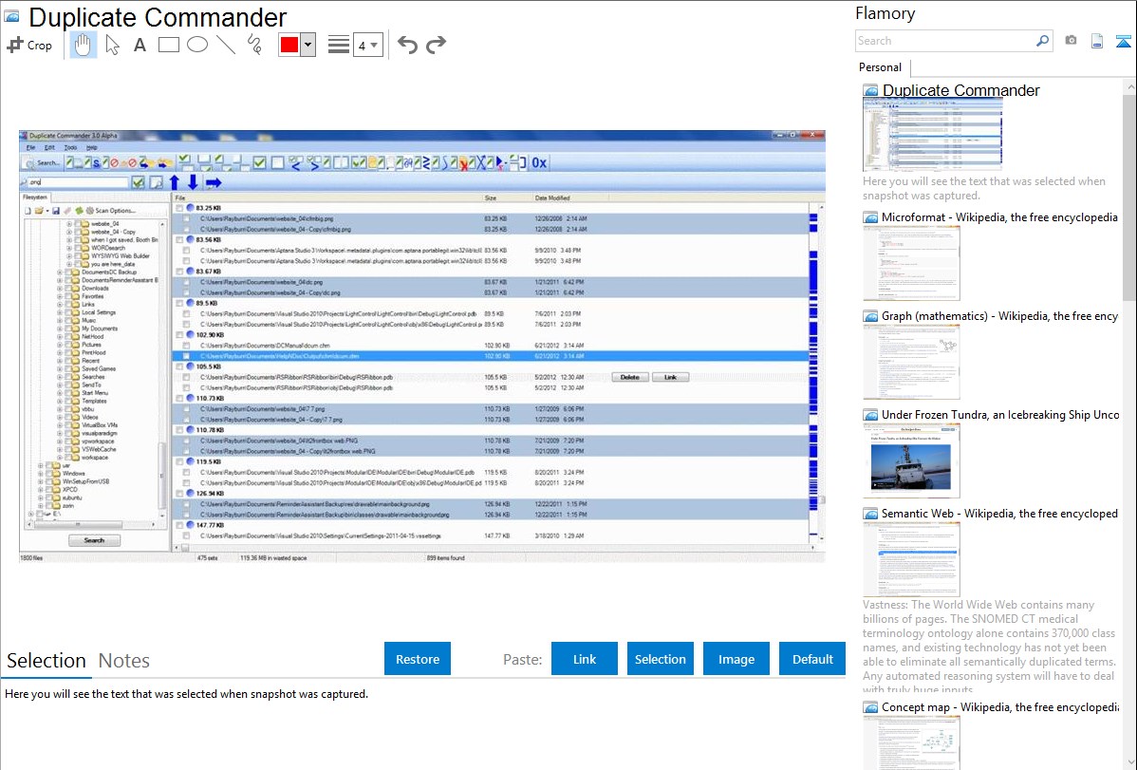The height and width of the screenshot is (770, 1137).
Task: Open the icebreaking ship snapshot thumbnail
Action: (x=911, y=460)
